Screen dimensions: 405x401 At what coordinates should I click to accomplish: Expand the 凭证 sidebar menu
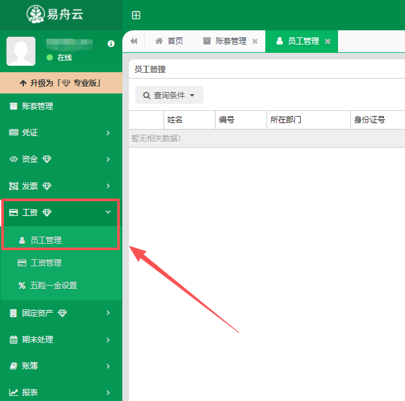coord(61,133)
